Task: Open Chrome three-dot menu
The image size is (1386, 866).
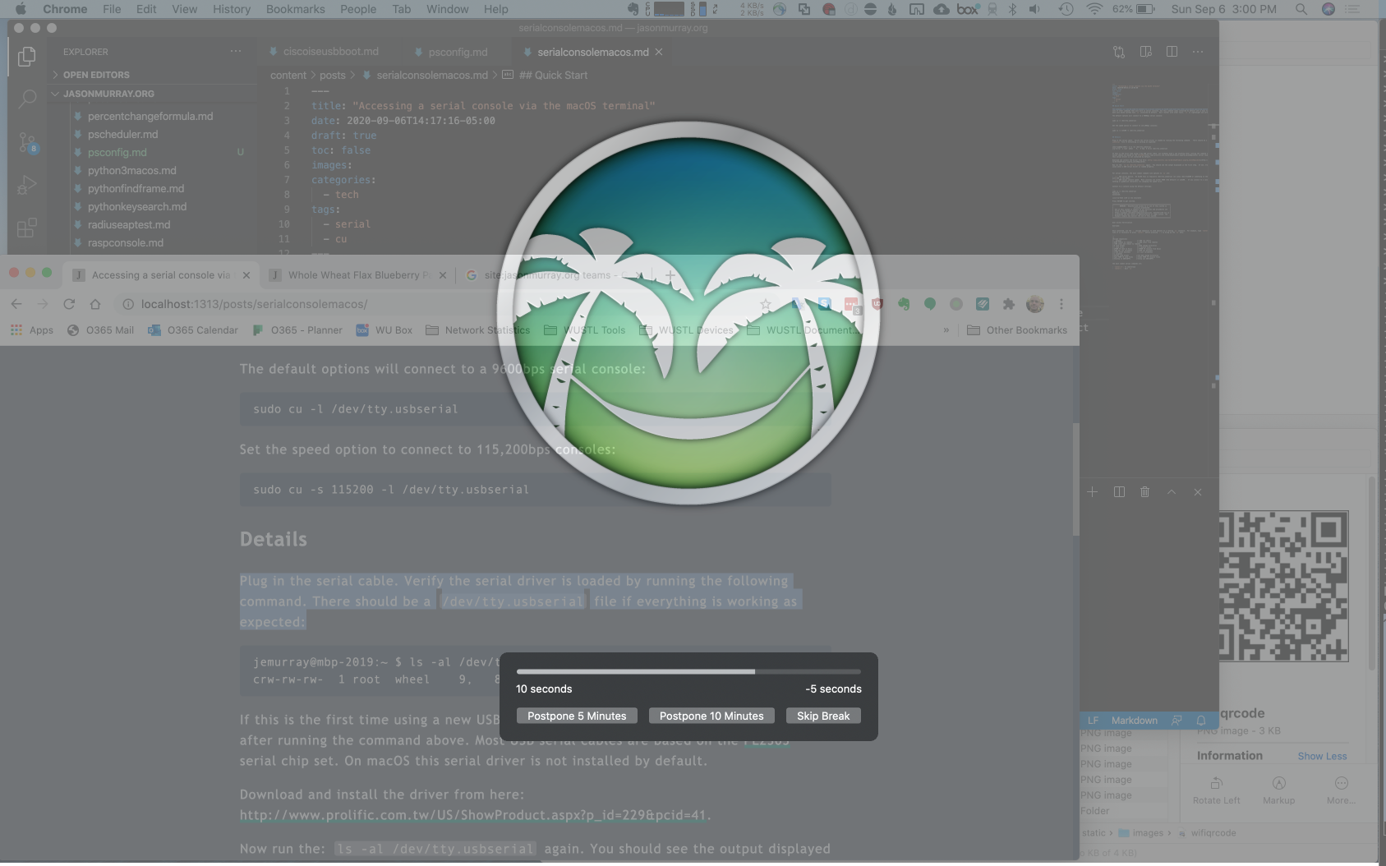Action: click(x=1061, y=304)
